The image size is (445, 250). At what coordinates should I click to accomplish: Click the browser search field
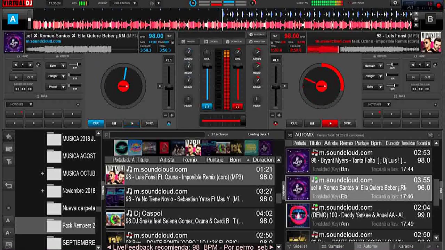157,135
